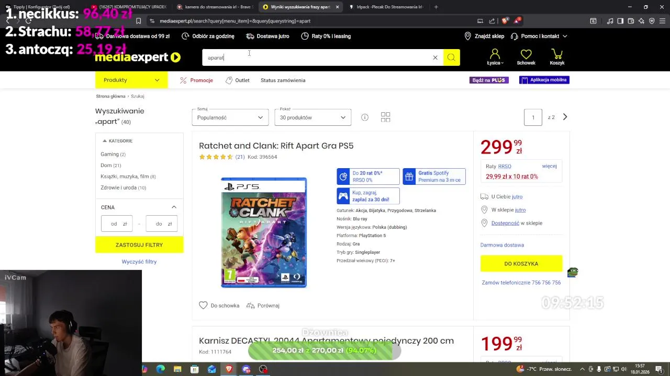
Task: Click Aplikacja mobilna button
Action: tap(544, 80)
